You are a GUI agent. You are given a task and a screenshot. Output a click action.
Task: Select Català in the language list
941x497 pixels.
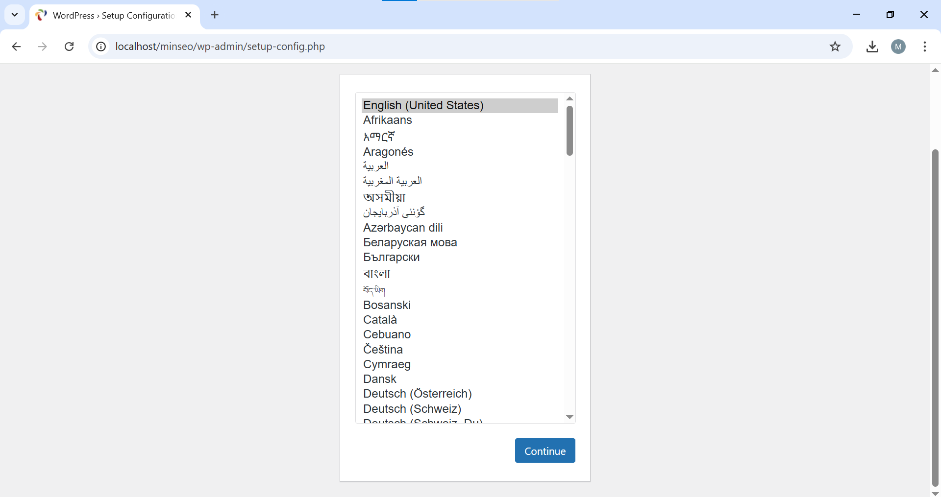tap(380, 320)
